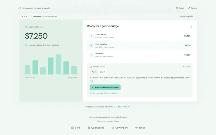Screen dimensions: 216x135
Task: Choose the Northline invoice due tomorrow
Action: (x=140, y=55)
